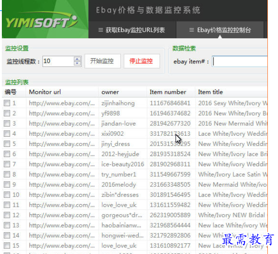This screenshot has width=278, height=254.
Task: Click Monitor url cell in row 8
Action: 62,174
